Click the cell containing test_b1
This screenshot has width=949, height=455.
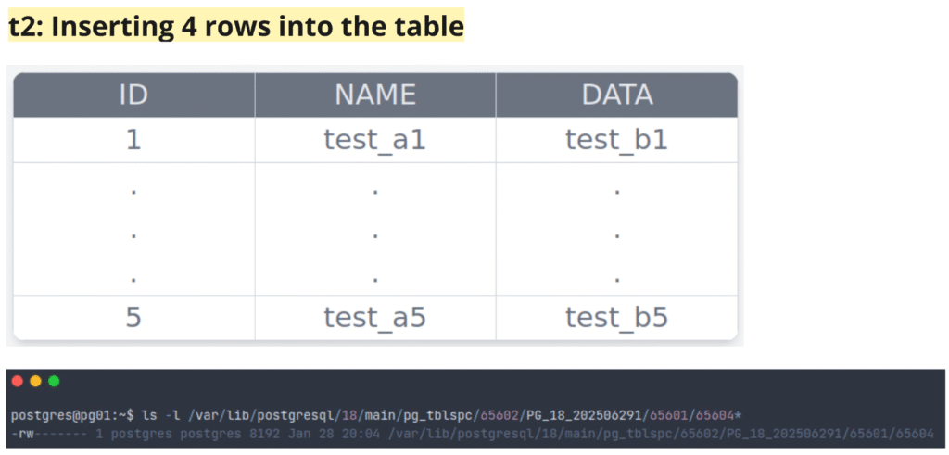pos(617,140)
